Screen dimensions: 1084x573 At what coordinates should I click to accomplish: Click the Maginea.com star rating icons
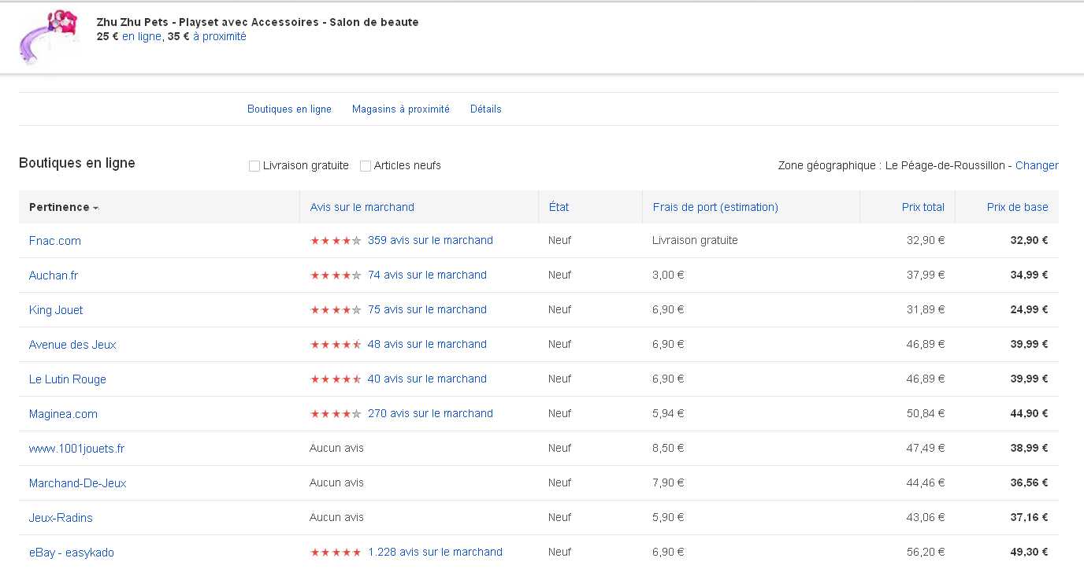(336, 414)
